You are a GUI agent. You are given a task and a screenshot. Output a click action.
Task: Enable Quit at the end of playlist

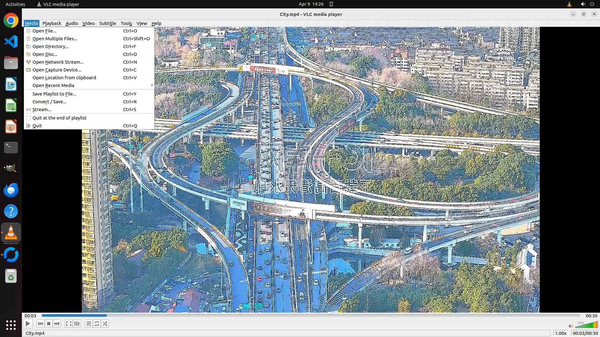(x=59, y=118)
